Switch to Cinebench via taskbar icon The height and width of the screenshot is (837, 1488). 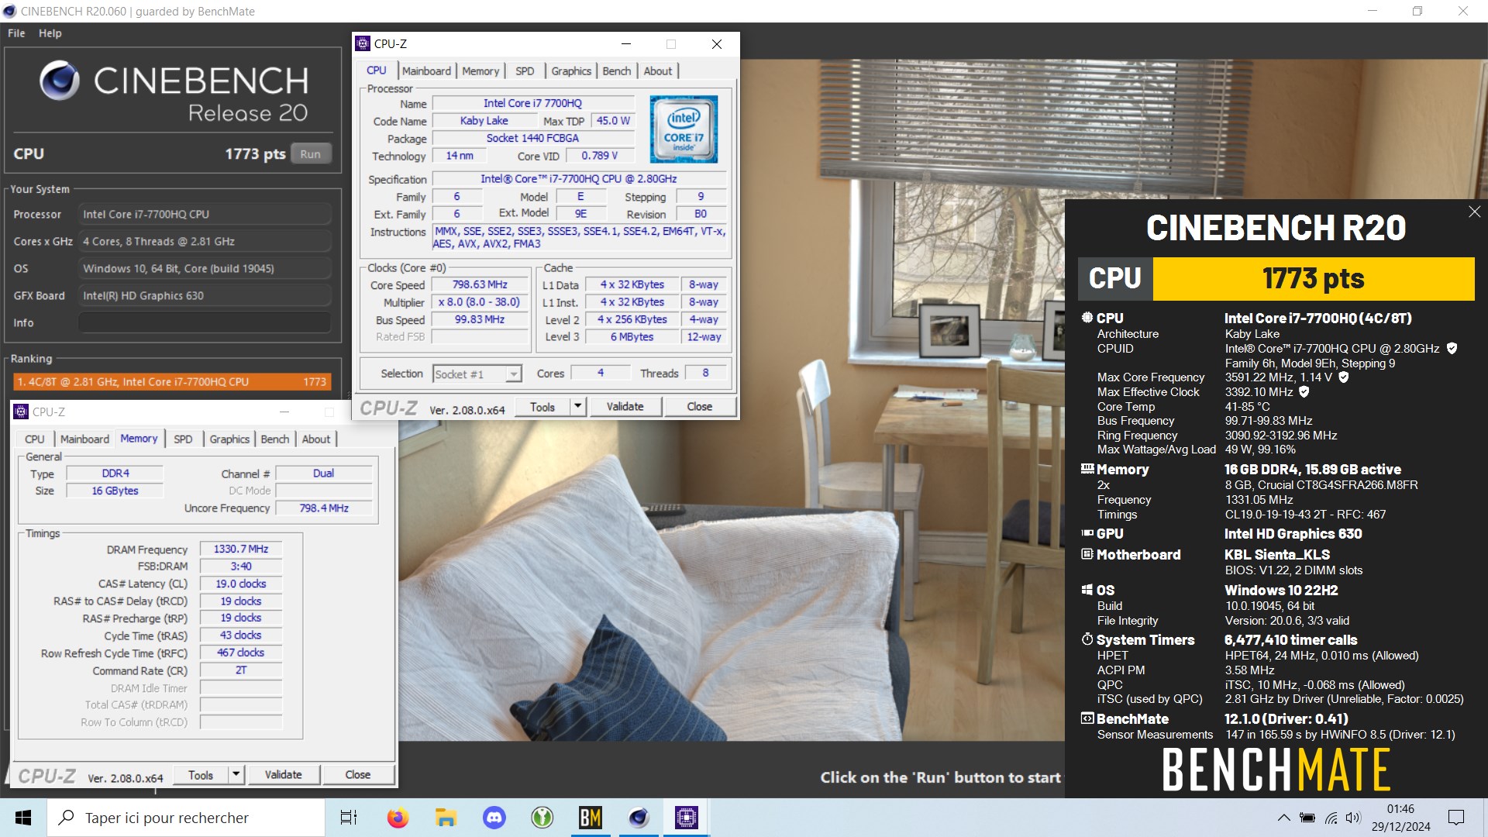[x=639, y=818]
